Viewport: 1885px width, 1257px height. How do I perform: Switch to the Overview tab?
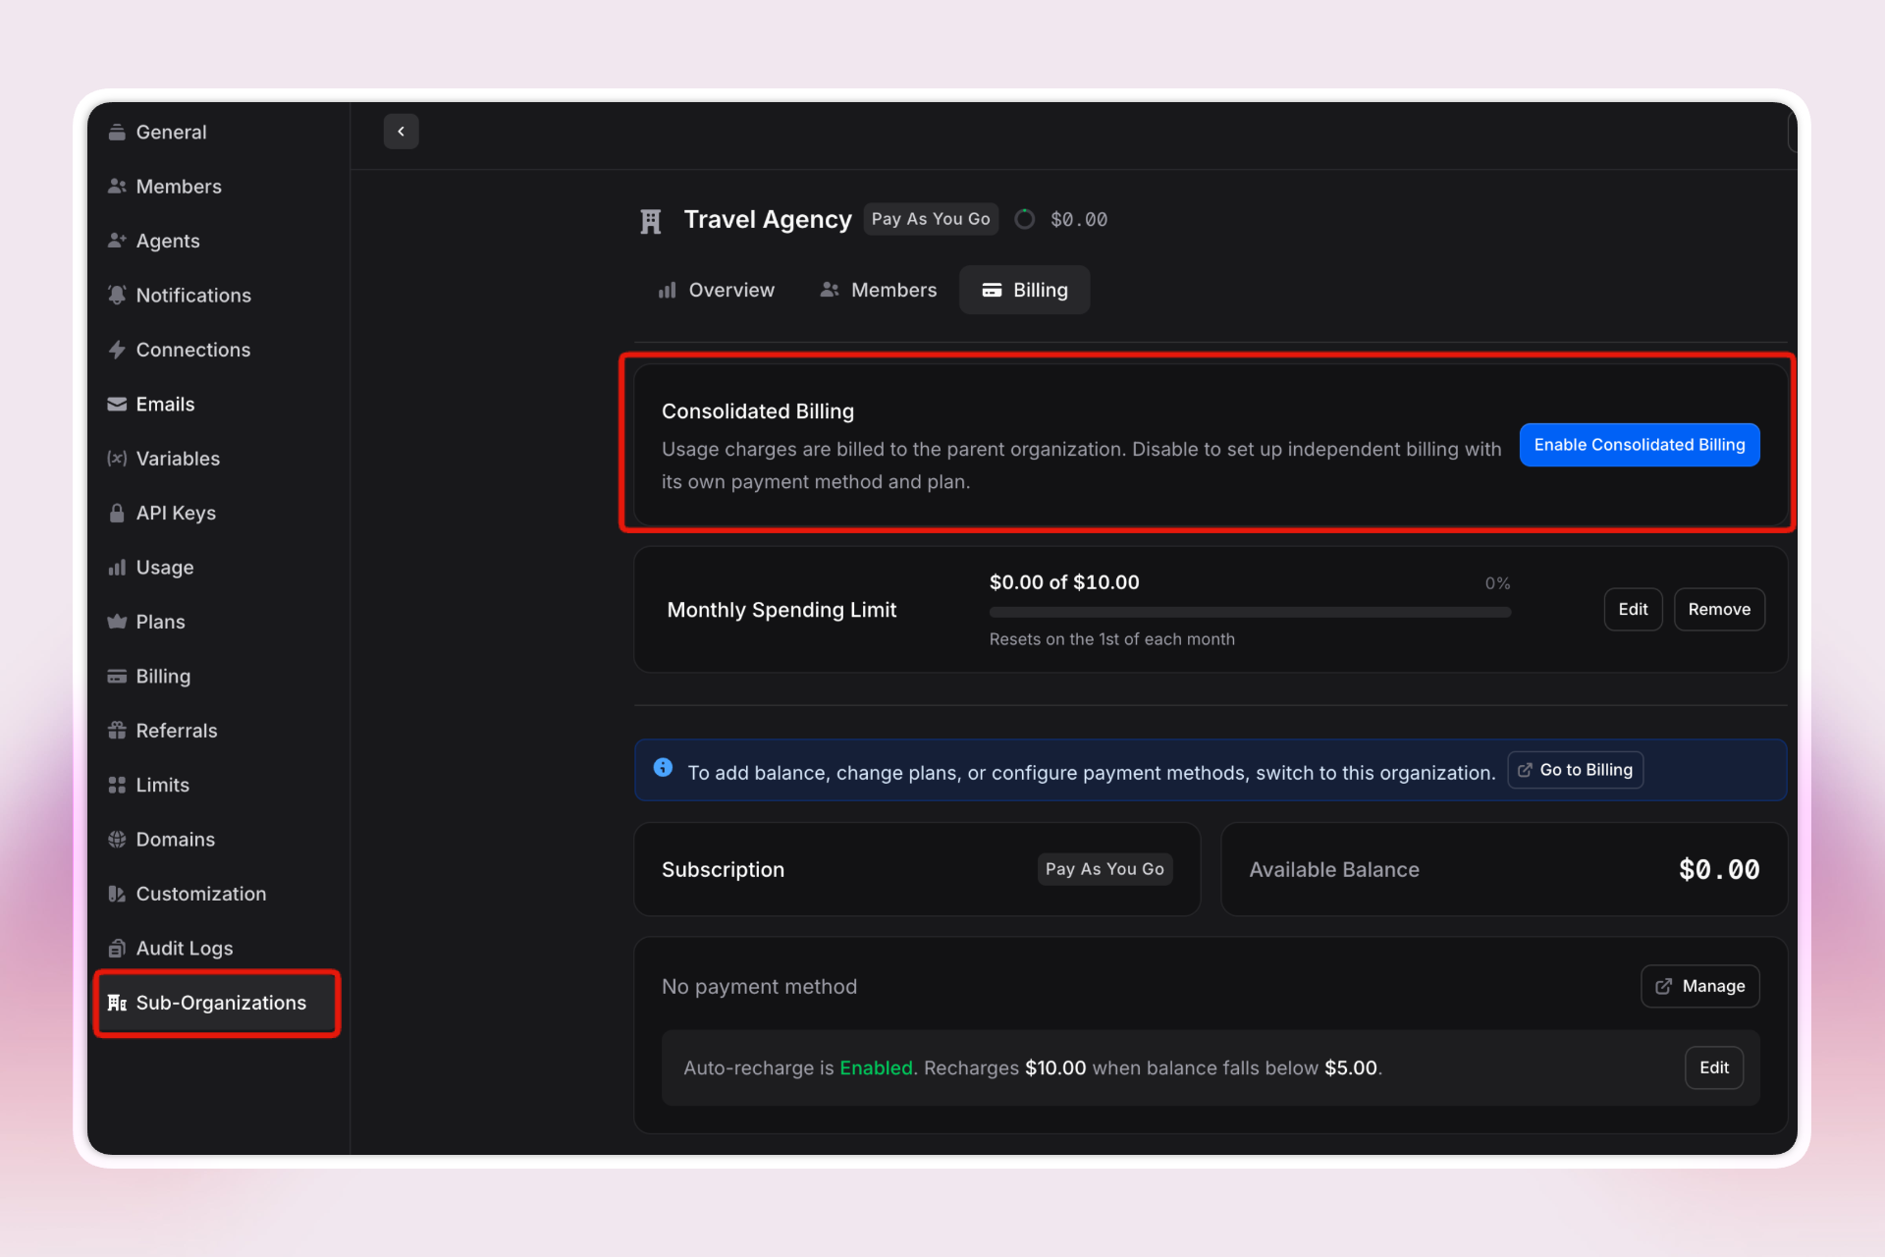(717, 290)
